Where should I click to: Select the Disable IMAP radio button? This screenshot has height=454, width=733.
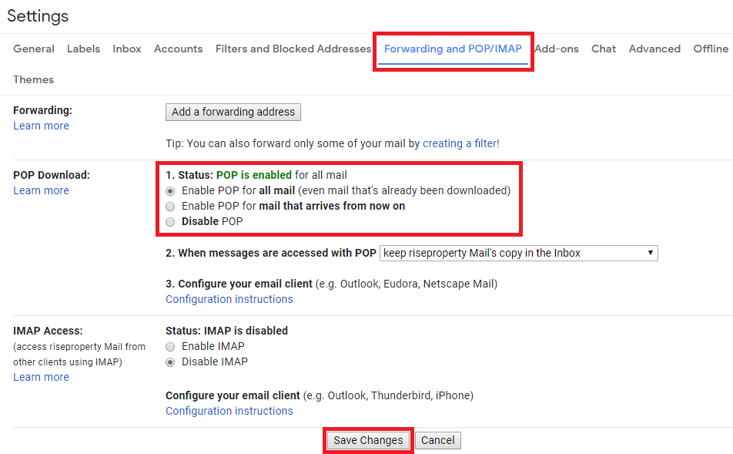[x=171, y=362]
